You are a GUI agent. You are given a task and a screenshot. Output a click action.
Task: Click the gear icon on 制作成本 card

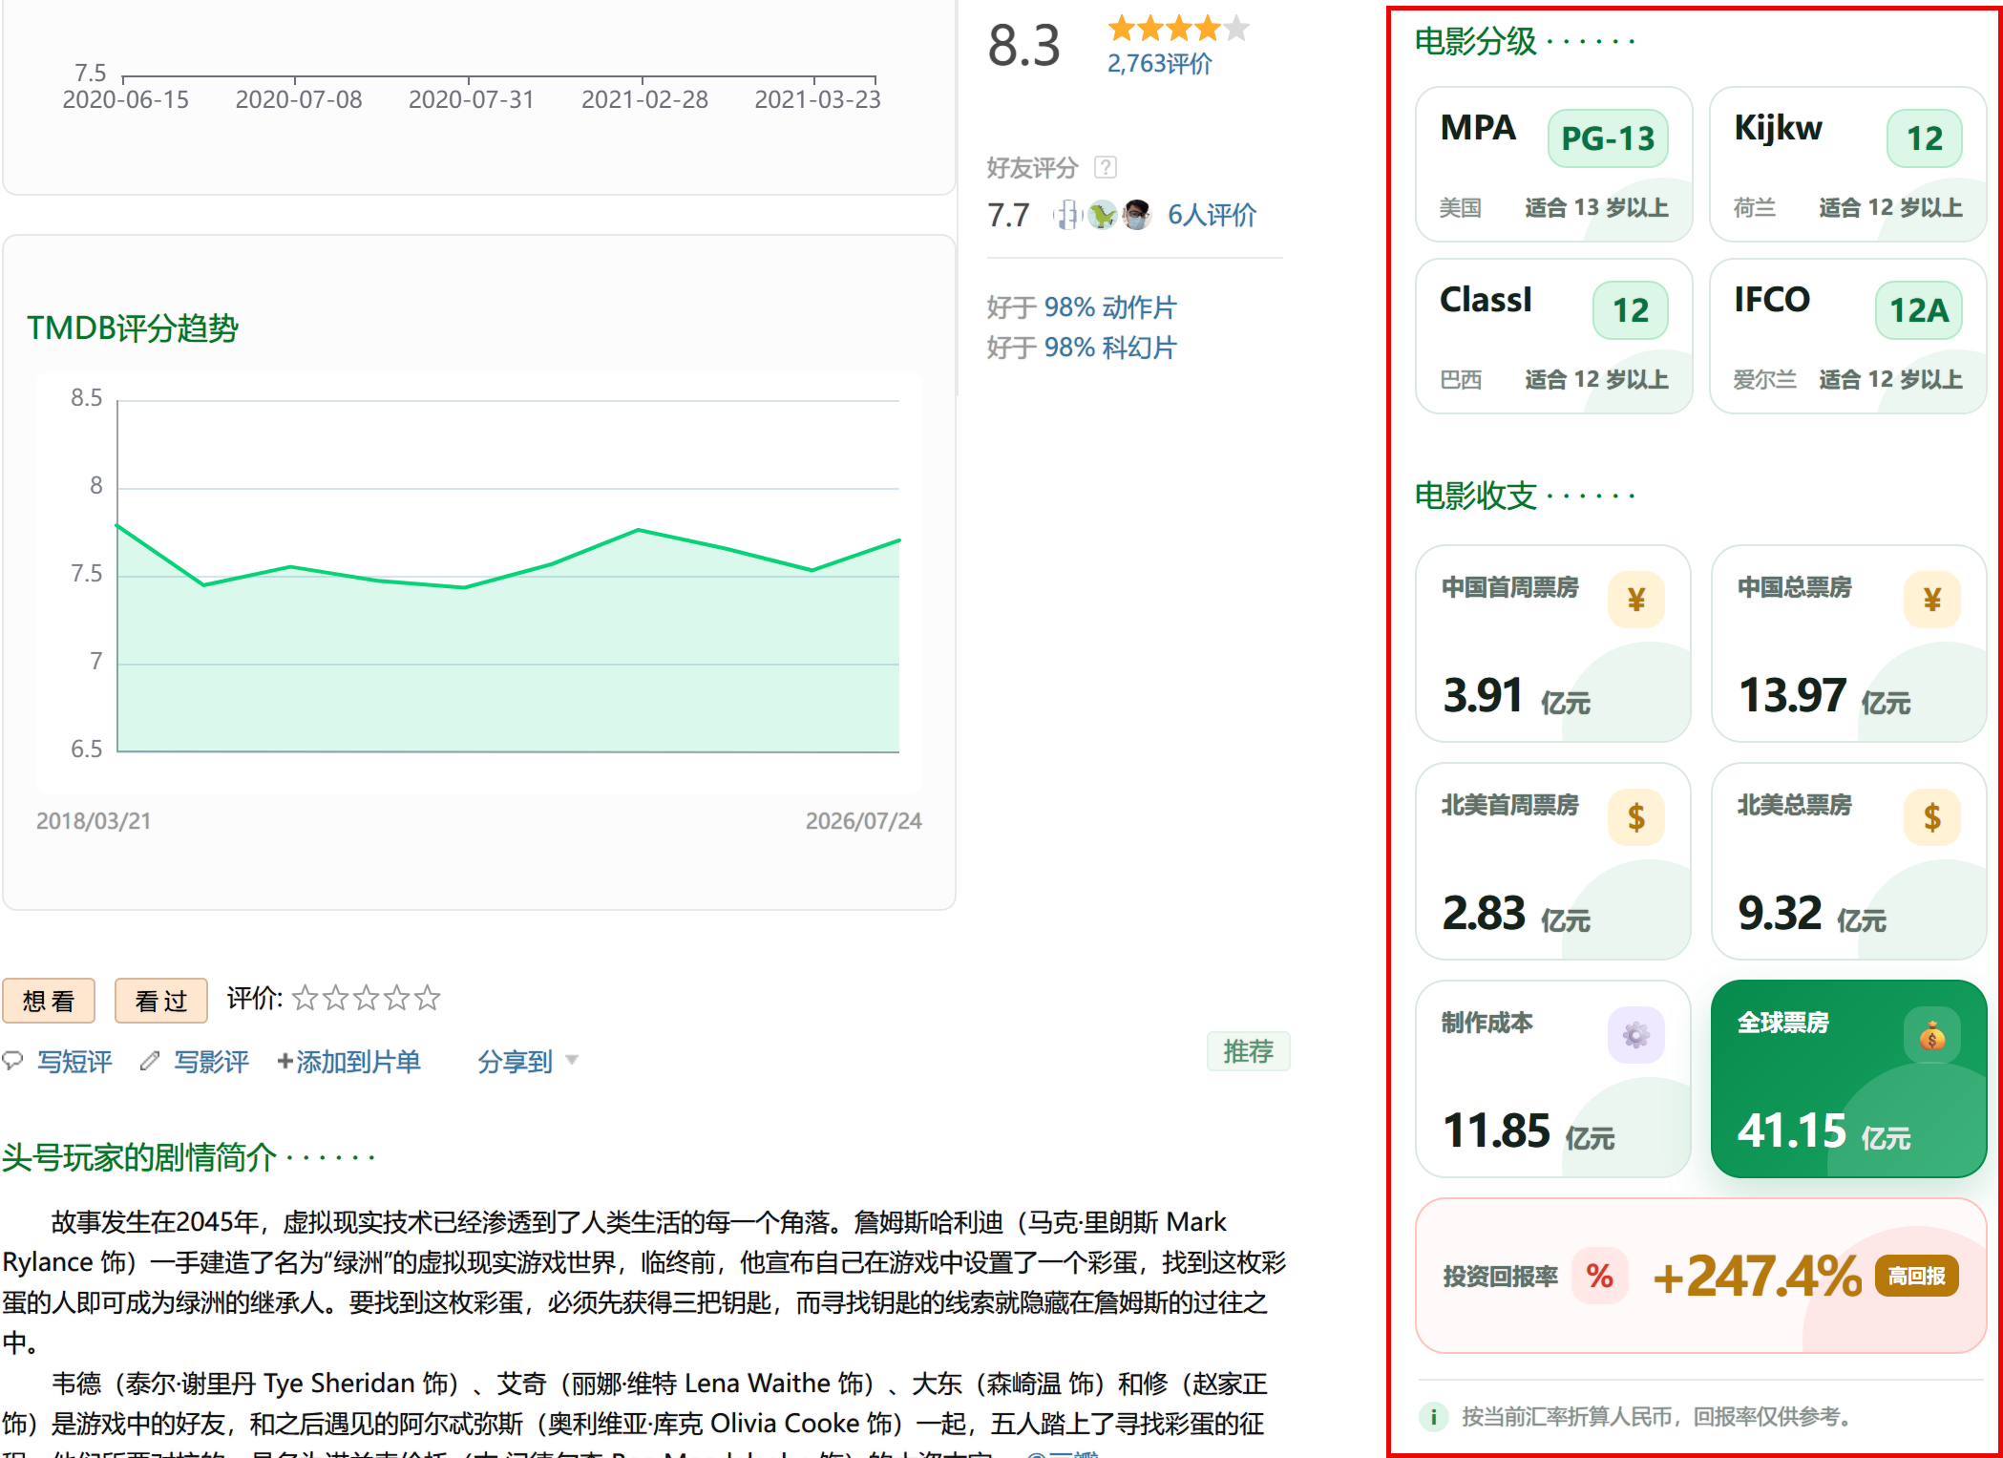tap(1636, 1035)
